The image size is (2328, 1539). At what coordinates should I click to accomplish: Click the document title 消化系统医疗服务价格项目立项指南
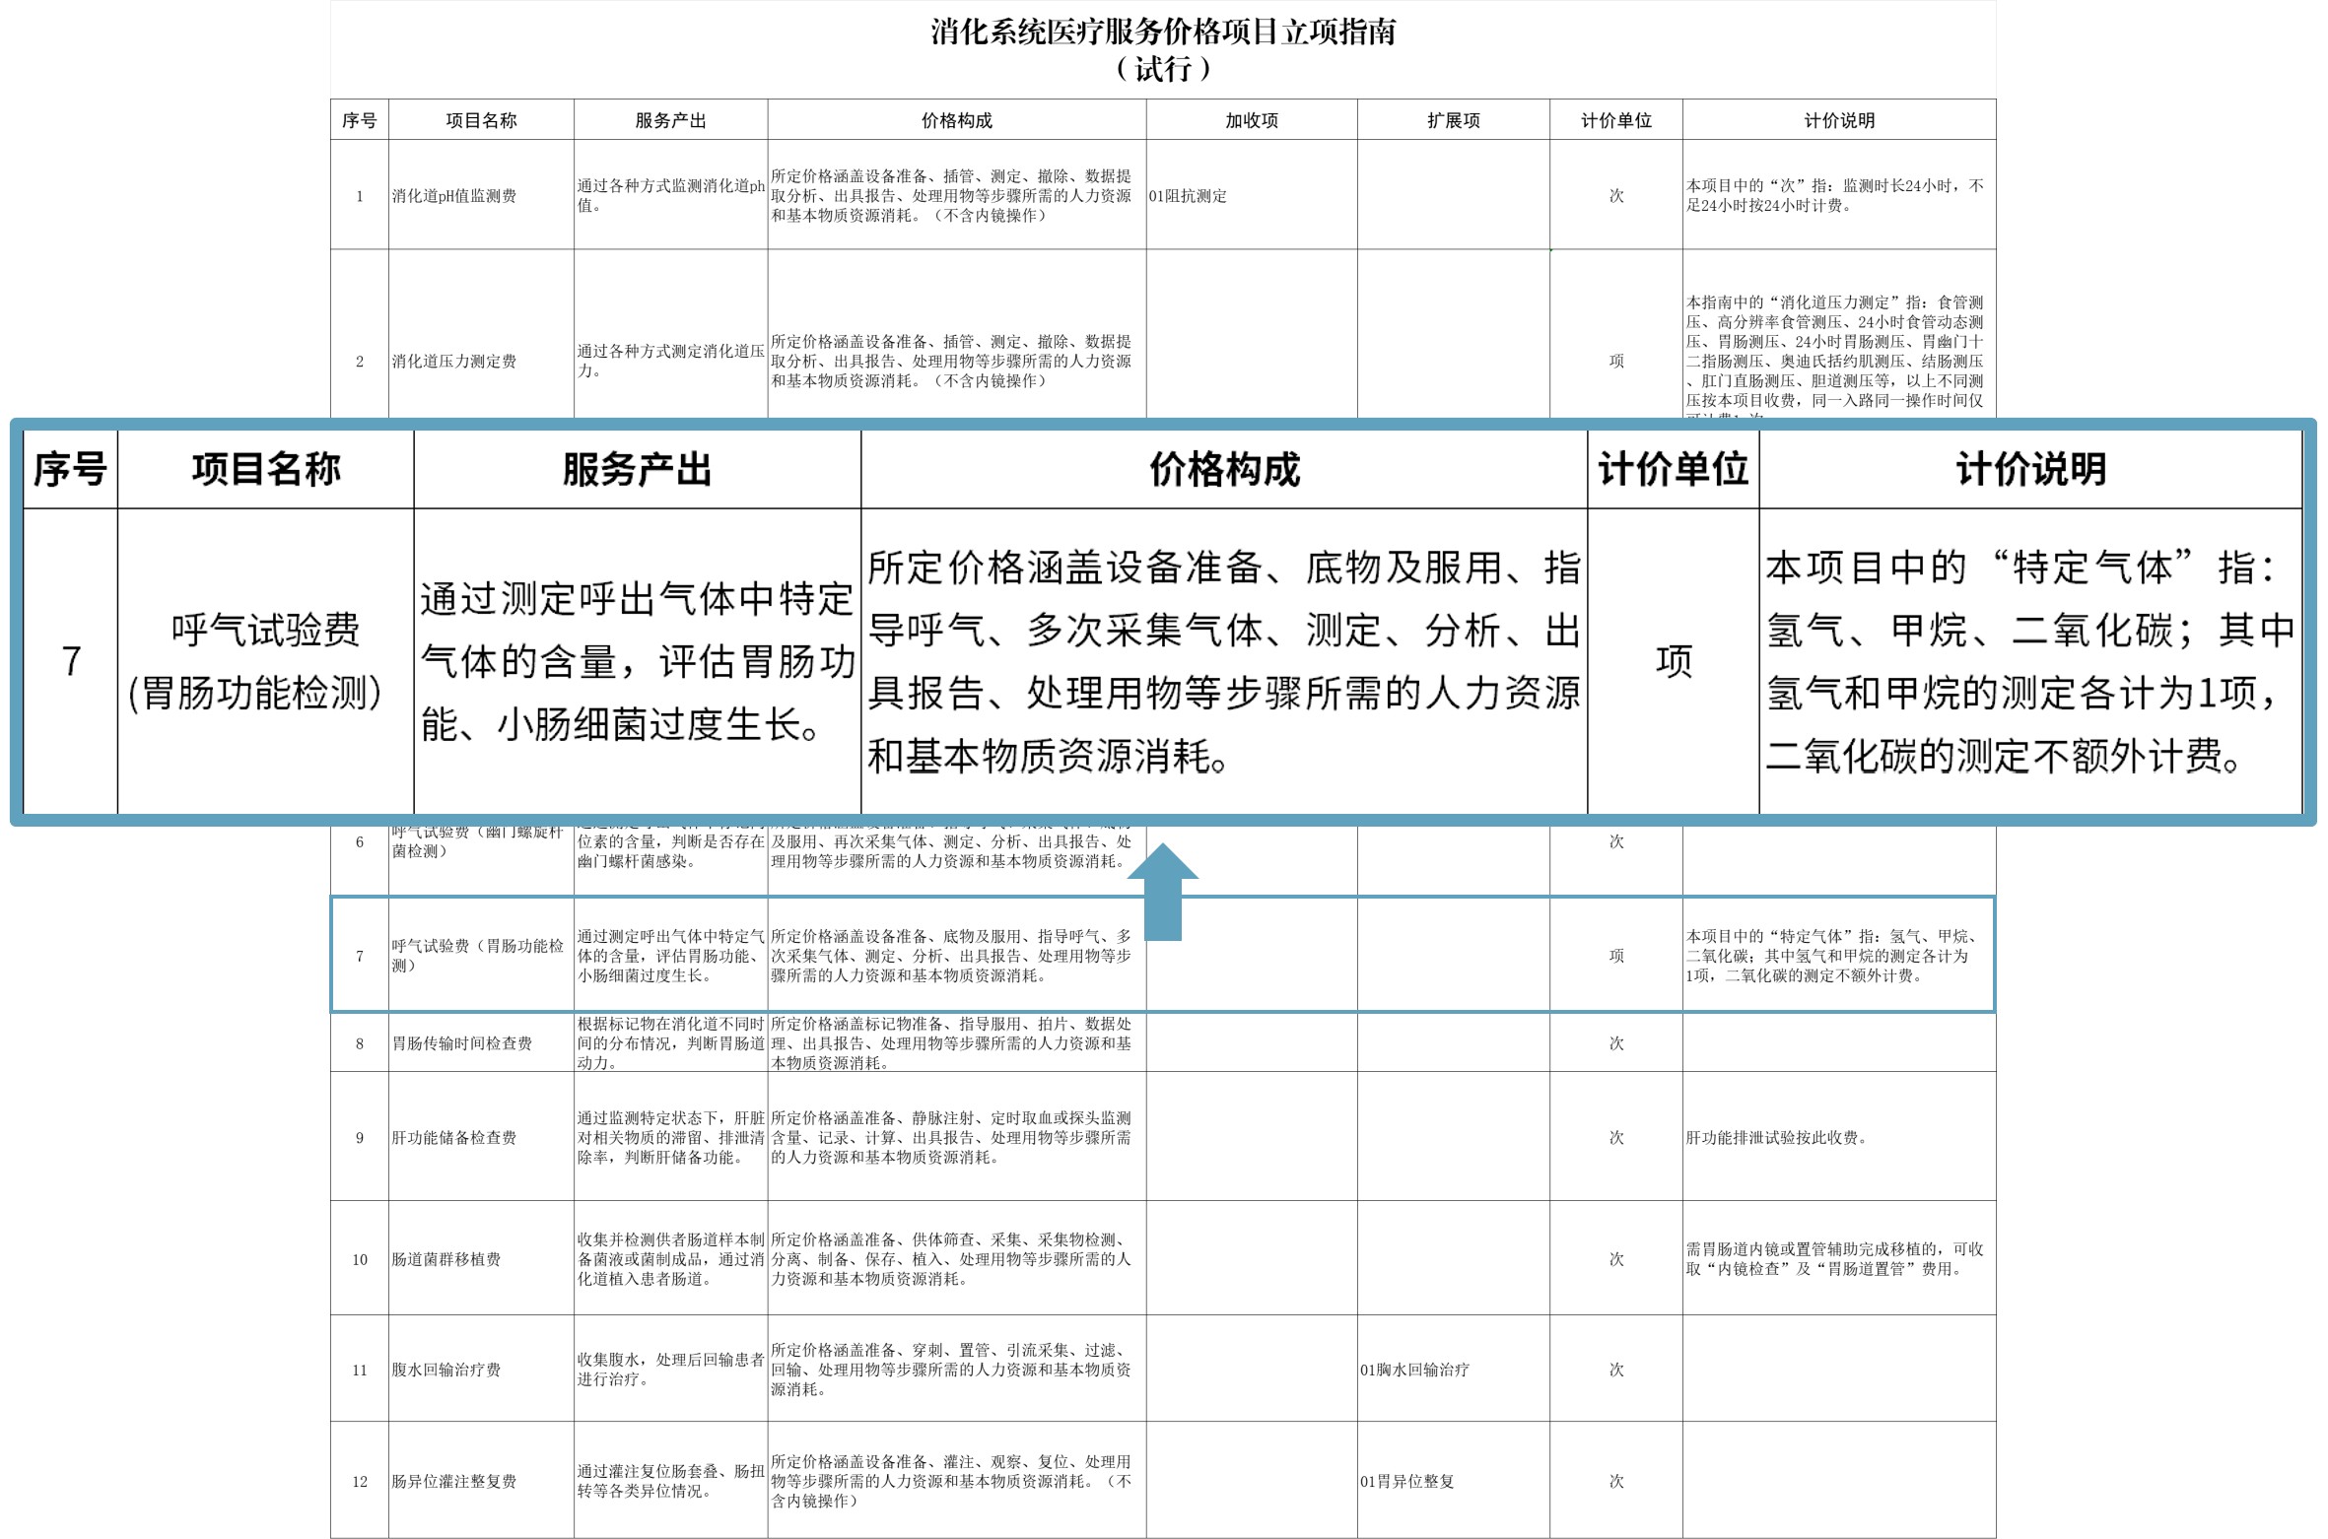coord(1163,33)
